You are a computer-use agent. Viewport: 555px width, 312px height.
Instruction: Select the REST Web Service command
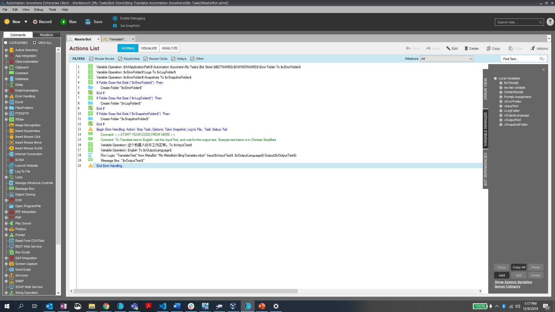coord(28,246)
